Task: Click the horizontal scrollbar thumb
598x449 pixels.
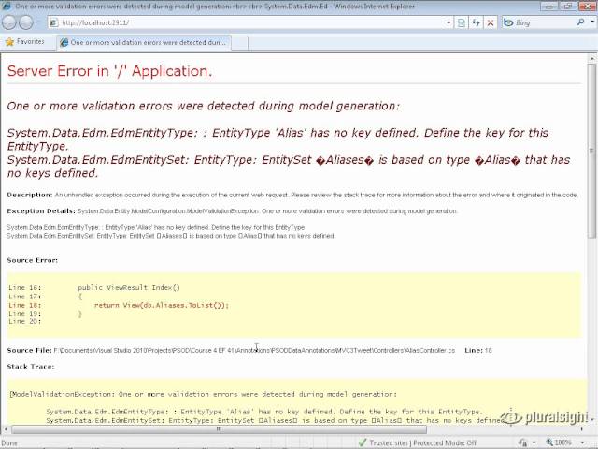Action: click(x=219, y=429)
